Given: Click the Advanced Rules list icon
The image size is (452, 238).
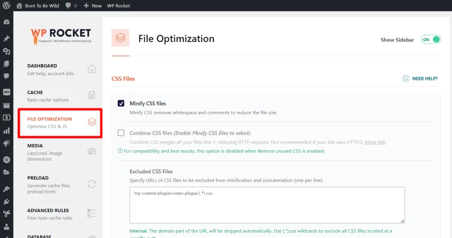Looking at the screenshot, I should (x=92, y=213).
